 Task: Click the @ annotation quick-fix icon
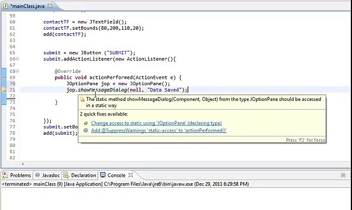point(86,130)
